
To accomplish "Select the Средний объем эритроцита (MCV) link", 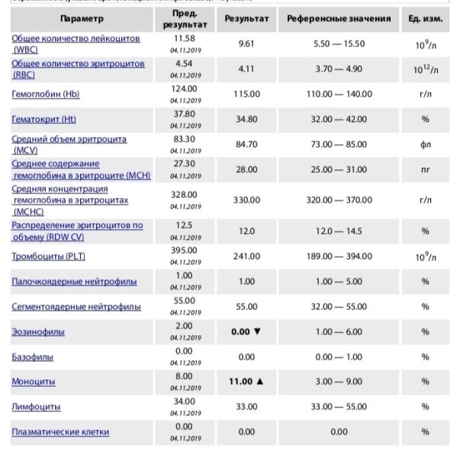I will (69, 140).
